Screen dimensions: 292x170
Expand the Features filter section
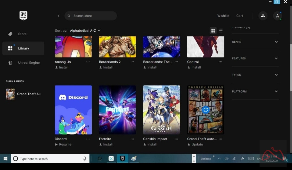click(255, 58)
